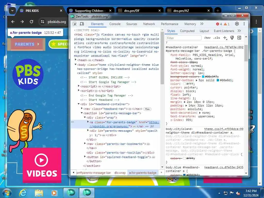This screenshot has width=264, height=198.
Task: Activate the inspect element picker in DevTools
Action: pyautogui.click(x=75, y=24)
